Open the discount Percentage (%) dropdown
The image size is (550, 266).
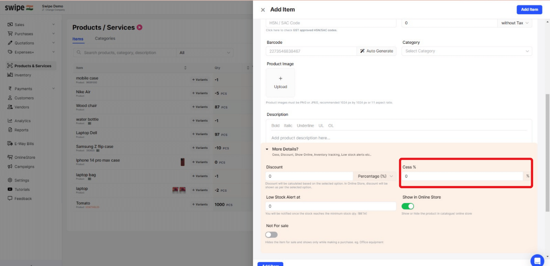(x=375, y=176)
